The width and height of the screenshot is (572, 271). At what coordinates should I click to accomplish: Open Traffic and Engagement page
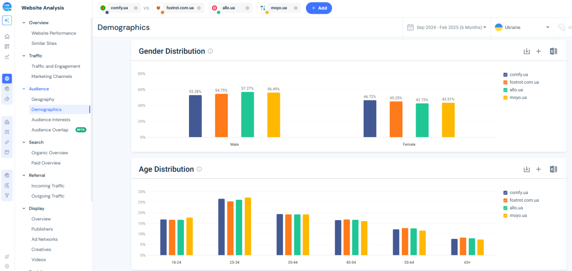click(56, 66)
